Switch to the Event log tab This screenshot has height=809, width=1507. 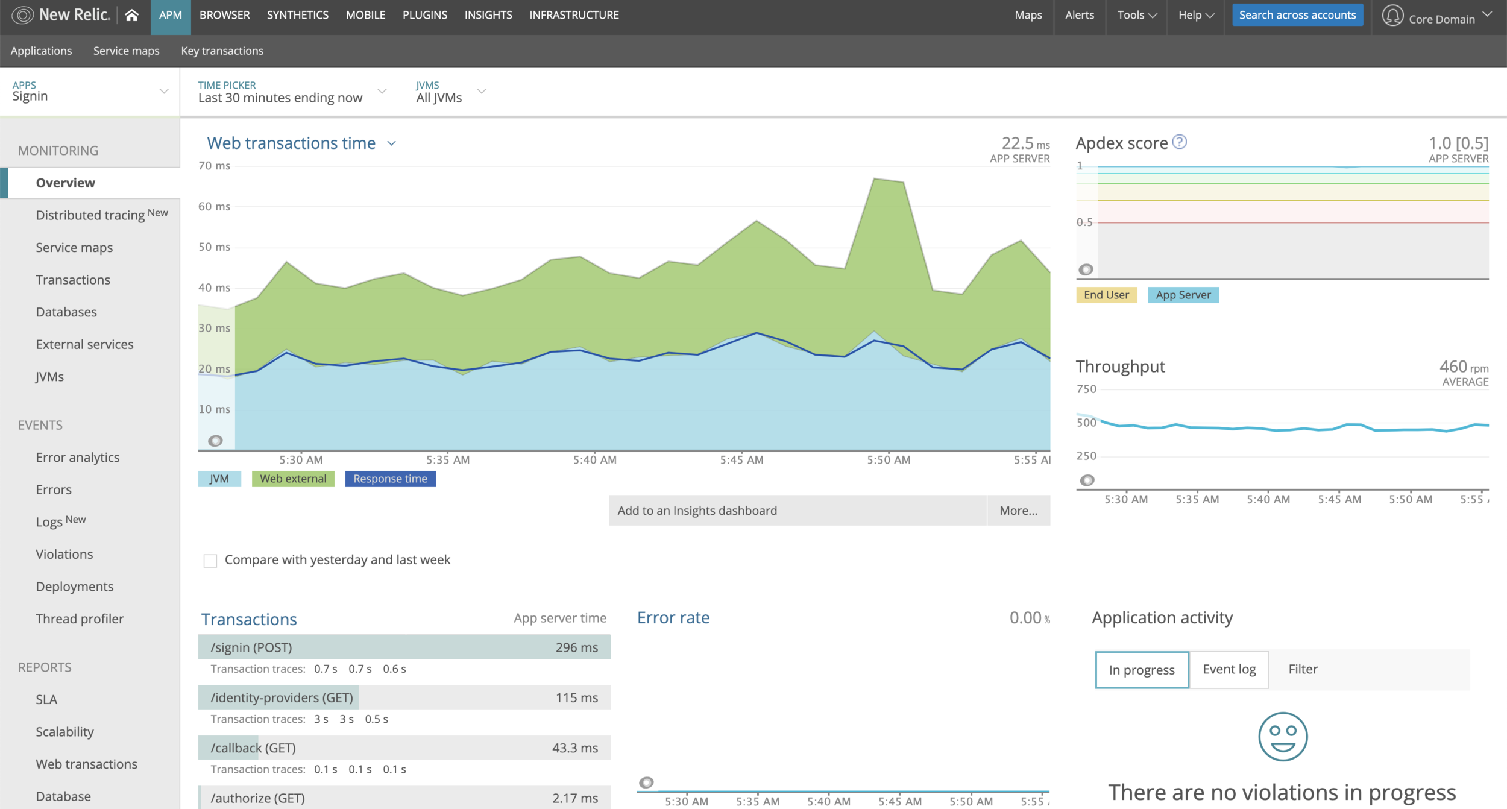1229,669
